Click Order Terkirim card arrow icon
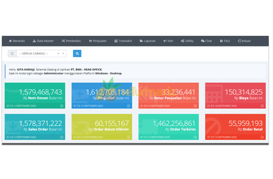The image size is (273, 179). point(195,137)
